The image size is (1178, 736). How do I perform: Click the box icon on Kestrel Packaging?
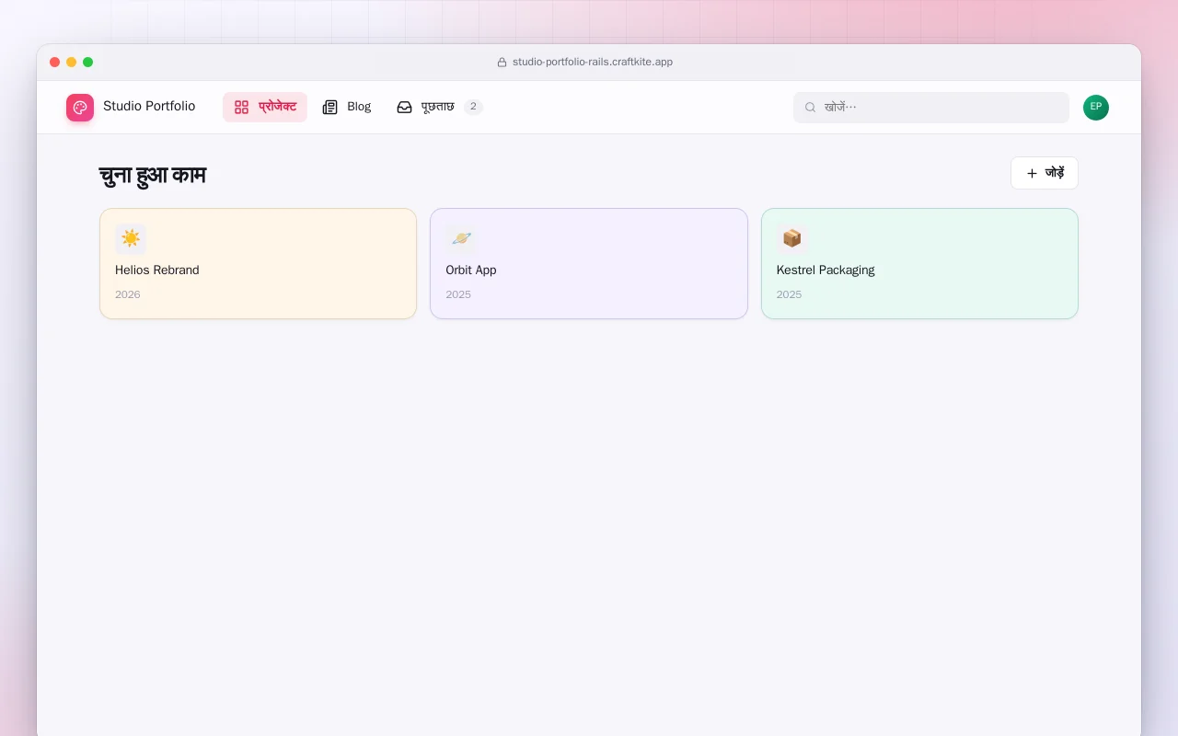[791, 239]
